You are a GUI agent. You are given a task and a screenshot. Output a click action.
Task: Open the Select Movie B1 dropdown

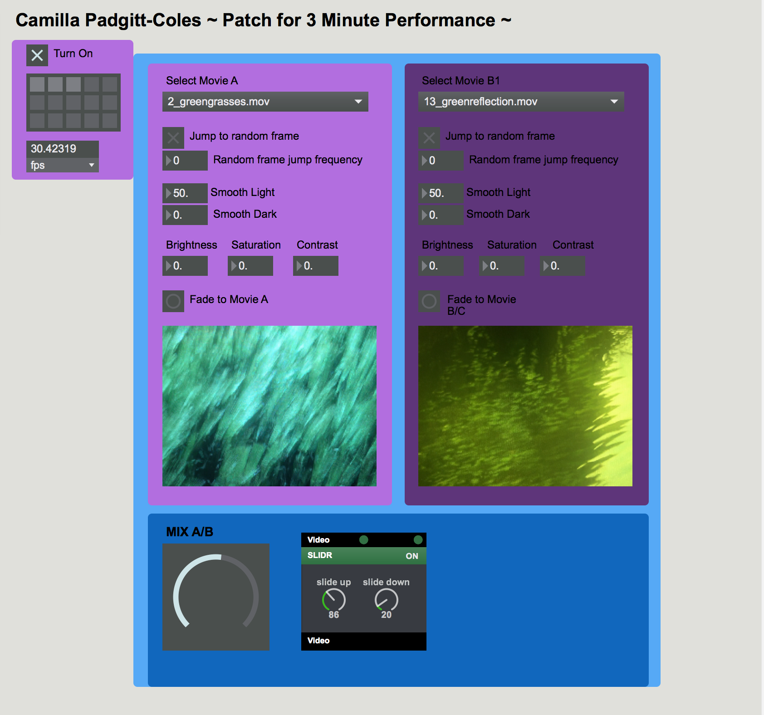[x=521, y=102]
